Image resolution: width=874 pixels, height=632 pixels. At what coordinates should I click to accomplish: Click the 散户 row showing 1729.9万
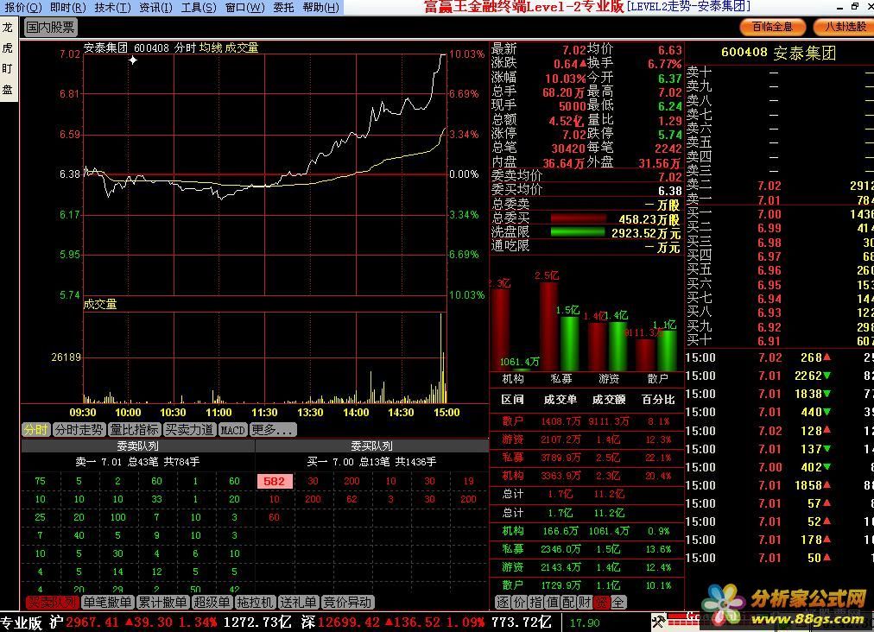pos(586,585)
